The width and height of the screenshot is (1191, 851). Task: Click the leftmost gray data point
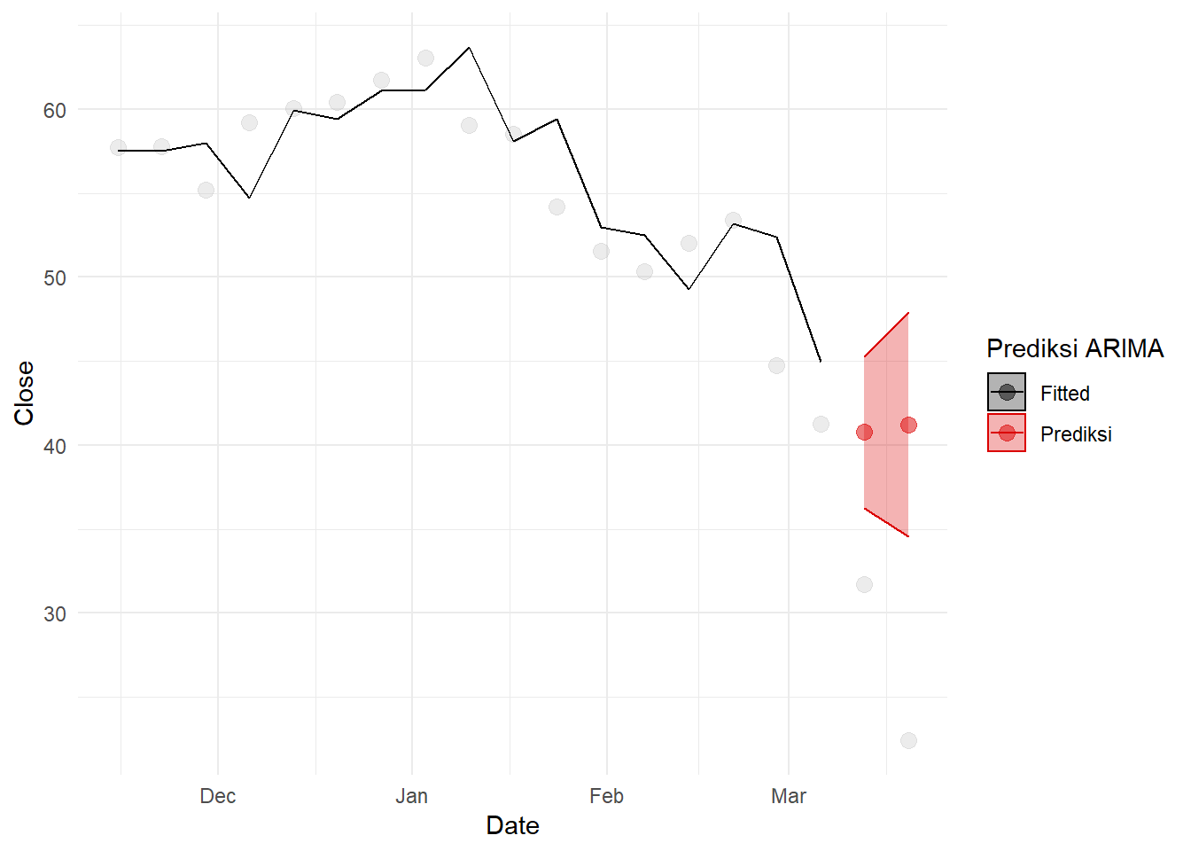(118, 147)
